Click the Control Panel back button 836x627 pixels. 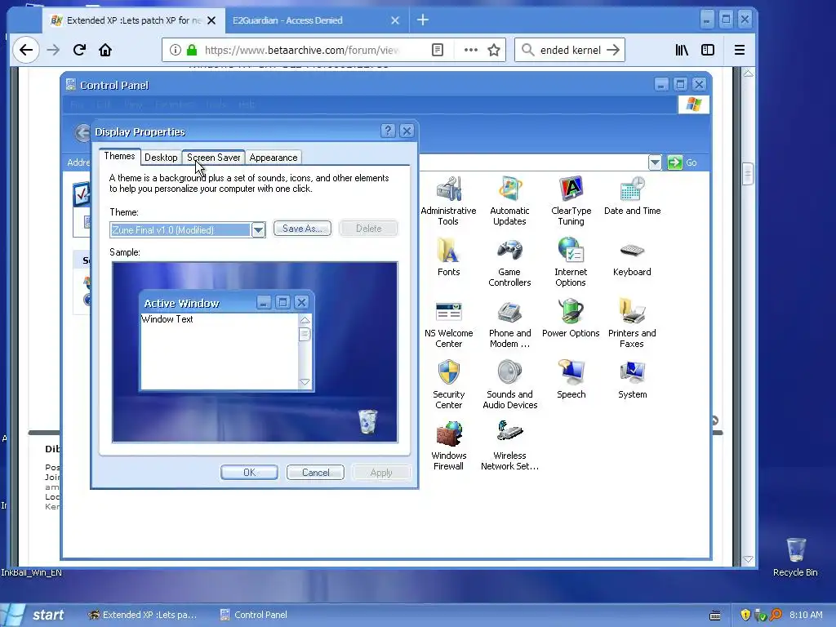click(82, 133)
